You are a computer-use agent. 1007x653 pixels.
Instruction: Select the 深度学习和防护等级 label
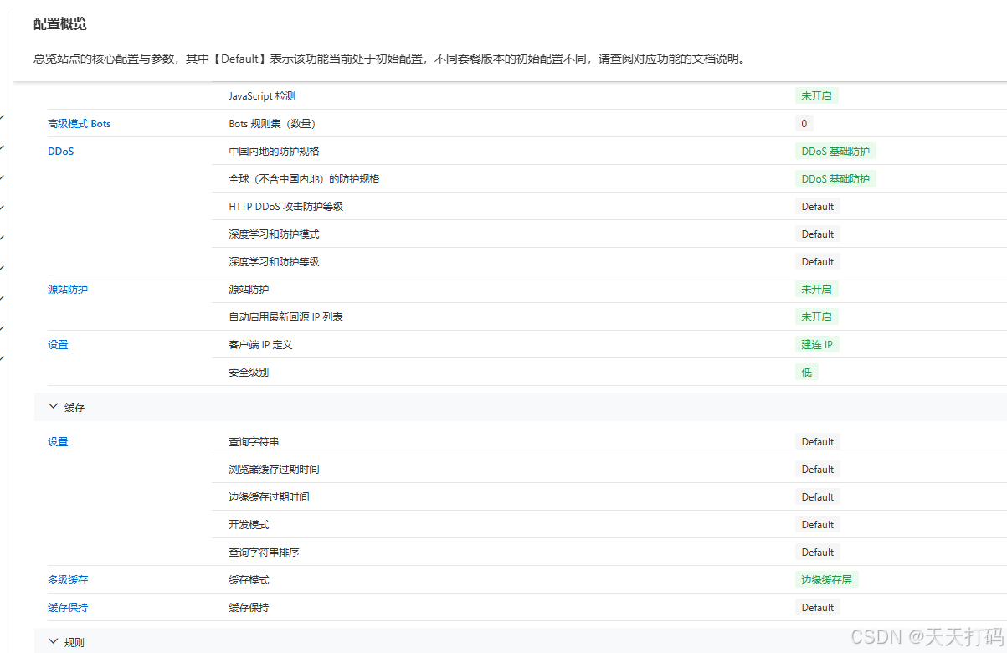(274, 262)
